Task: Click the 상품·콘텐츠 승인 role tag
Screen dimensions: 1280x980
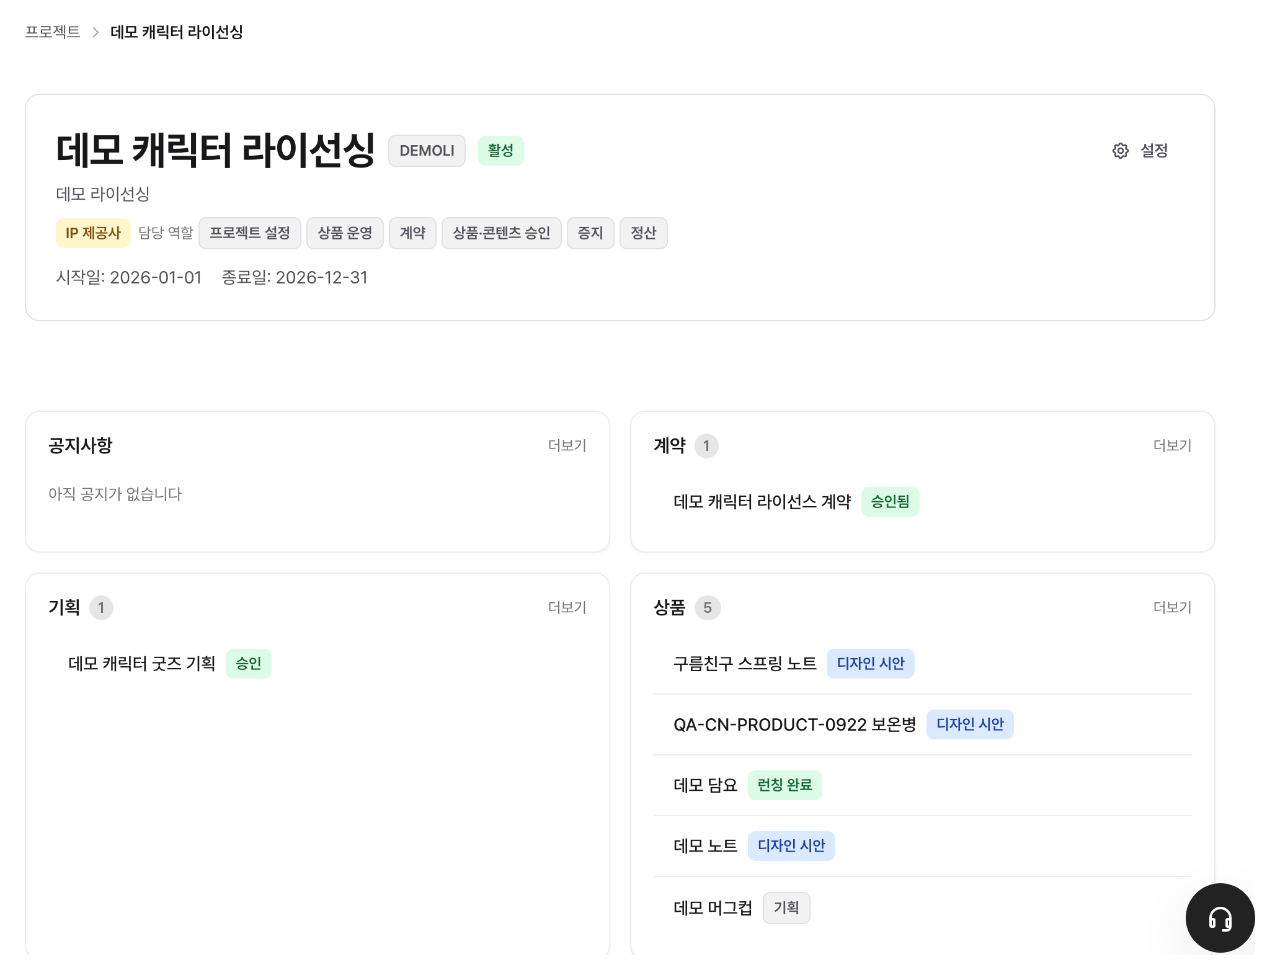Action: [x=502, y=233]
